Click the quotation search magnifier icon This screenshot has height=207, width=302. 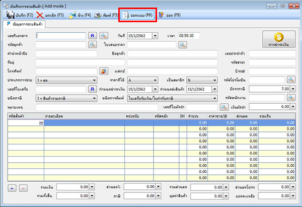(183, 45)
